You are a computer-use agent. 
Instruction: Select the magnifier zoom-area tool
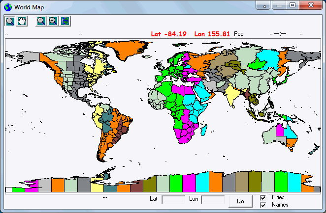(10, 21)
